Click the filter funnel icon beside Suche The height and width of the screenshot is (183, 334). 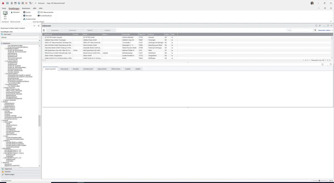315,30
